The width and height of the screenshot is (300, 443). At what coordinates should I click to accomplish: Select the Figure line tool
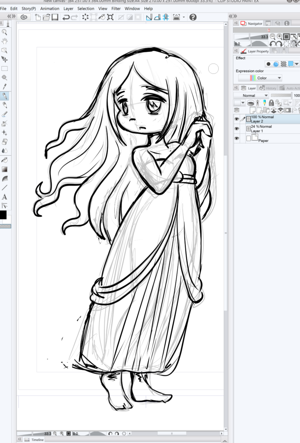4,188
